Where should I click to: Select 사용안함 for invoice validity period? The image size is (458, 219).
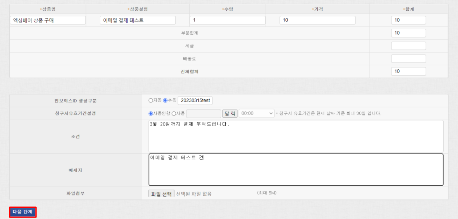151,113
